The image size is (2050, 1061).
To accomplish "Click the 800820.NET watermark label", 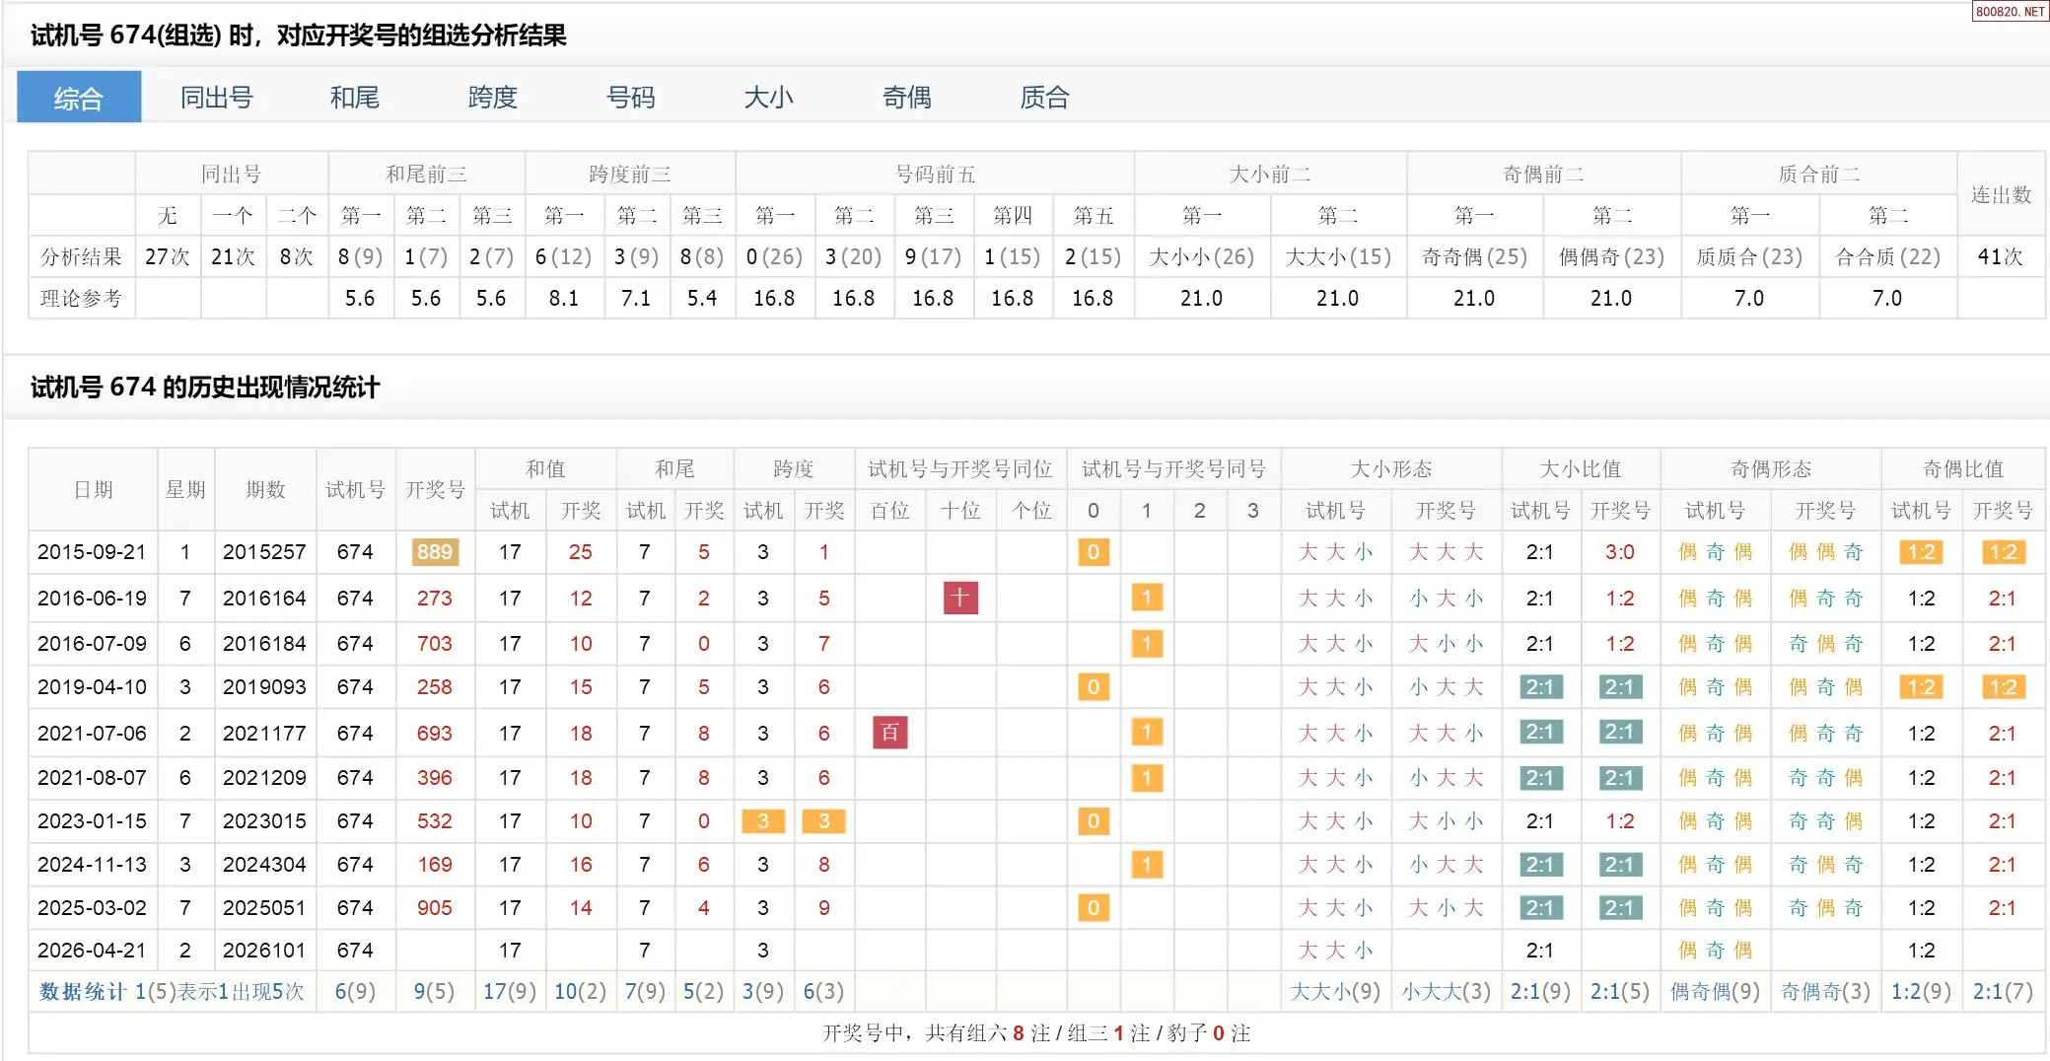I will point(2010,12).
